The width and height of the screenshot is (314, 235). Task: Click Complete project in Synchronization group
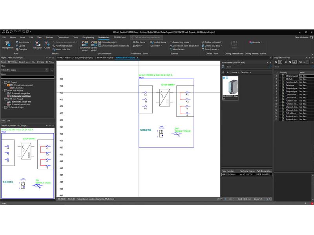(x=107, y=42)
